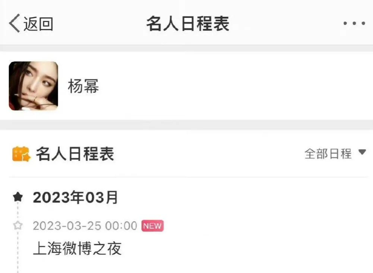This screenshot has width=373, height=273.
Task: Tap the profile avatar thumbnail
Action: 33,86
